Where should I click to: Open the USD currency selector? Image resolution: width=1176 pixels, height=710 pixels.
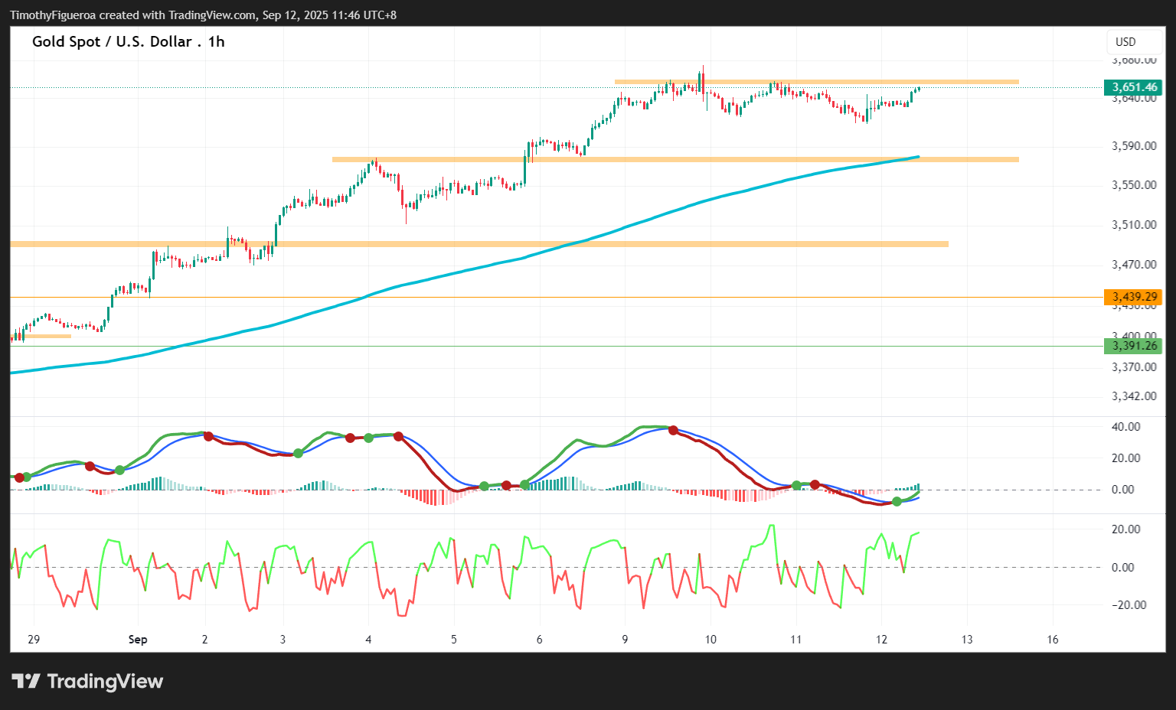coord(1135,42)
